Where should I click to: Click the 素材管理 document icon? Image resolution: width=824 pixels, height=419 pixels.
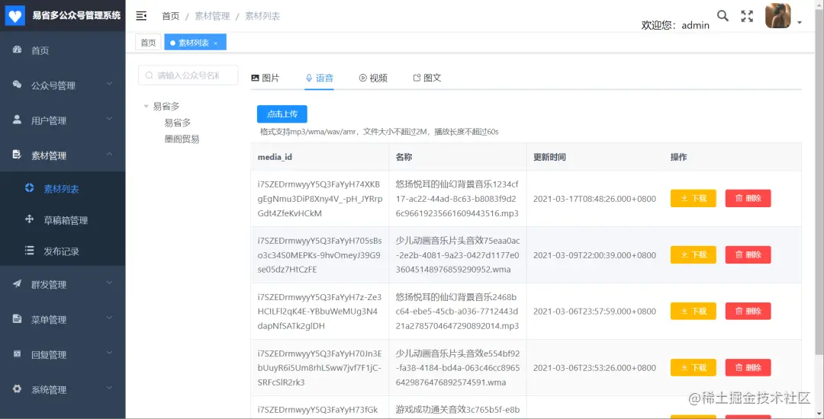point(17,155)
